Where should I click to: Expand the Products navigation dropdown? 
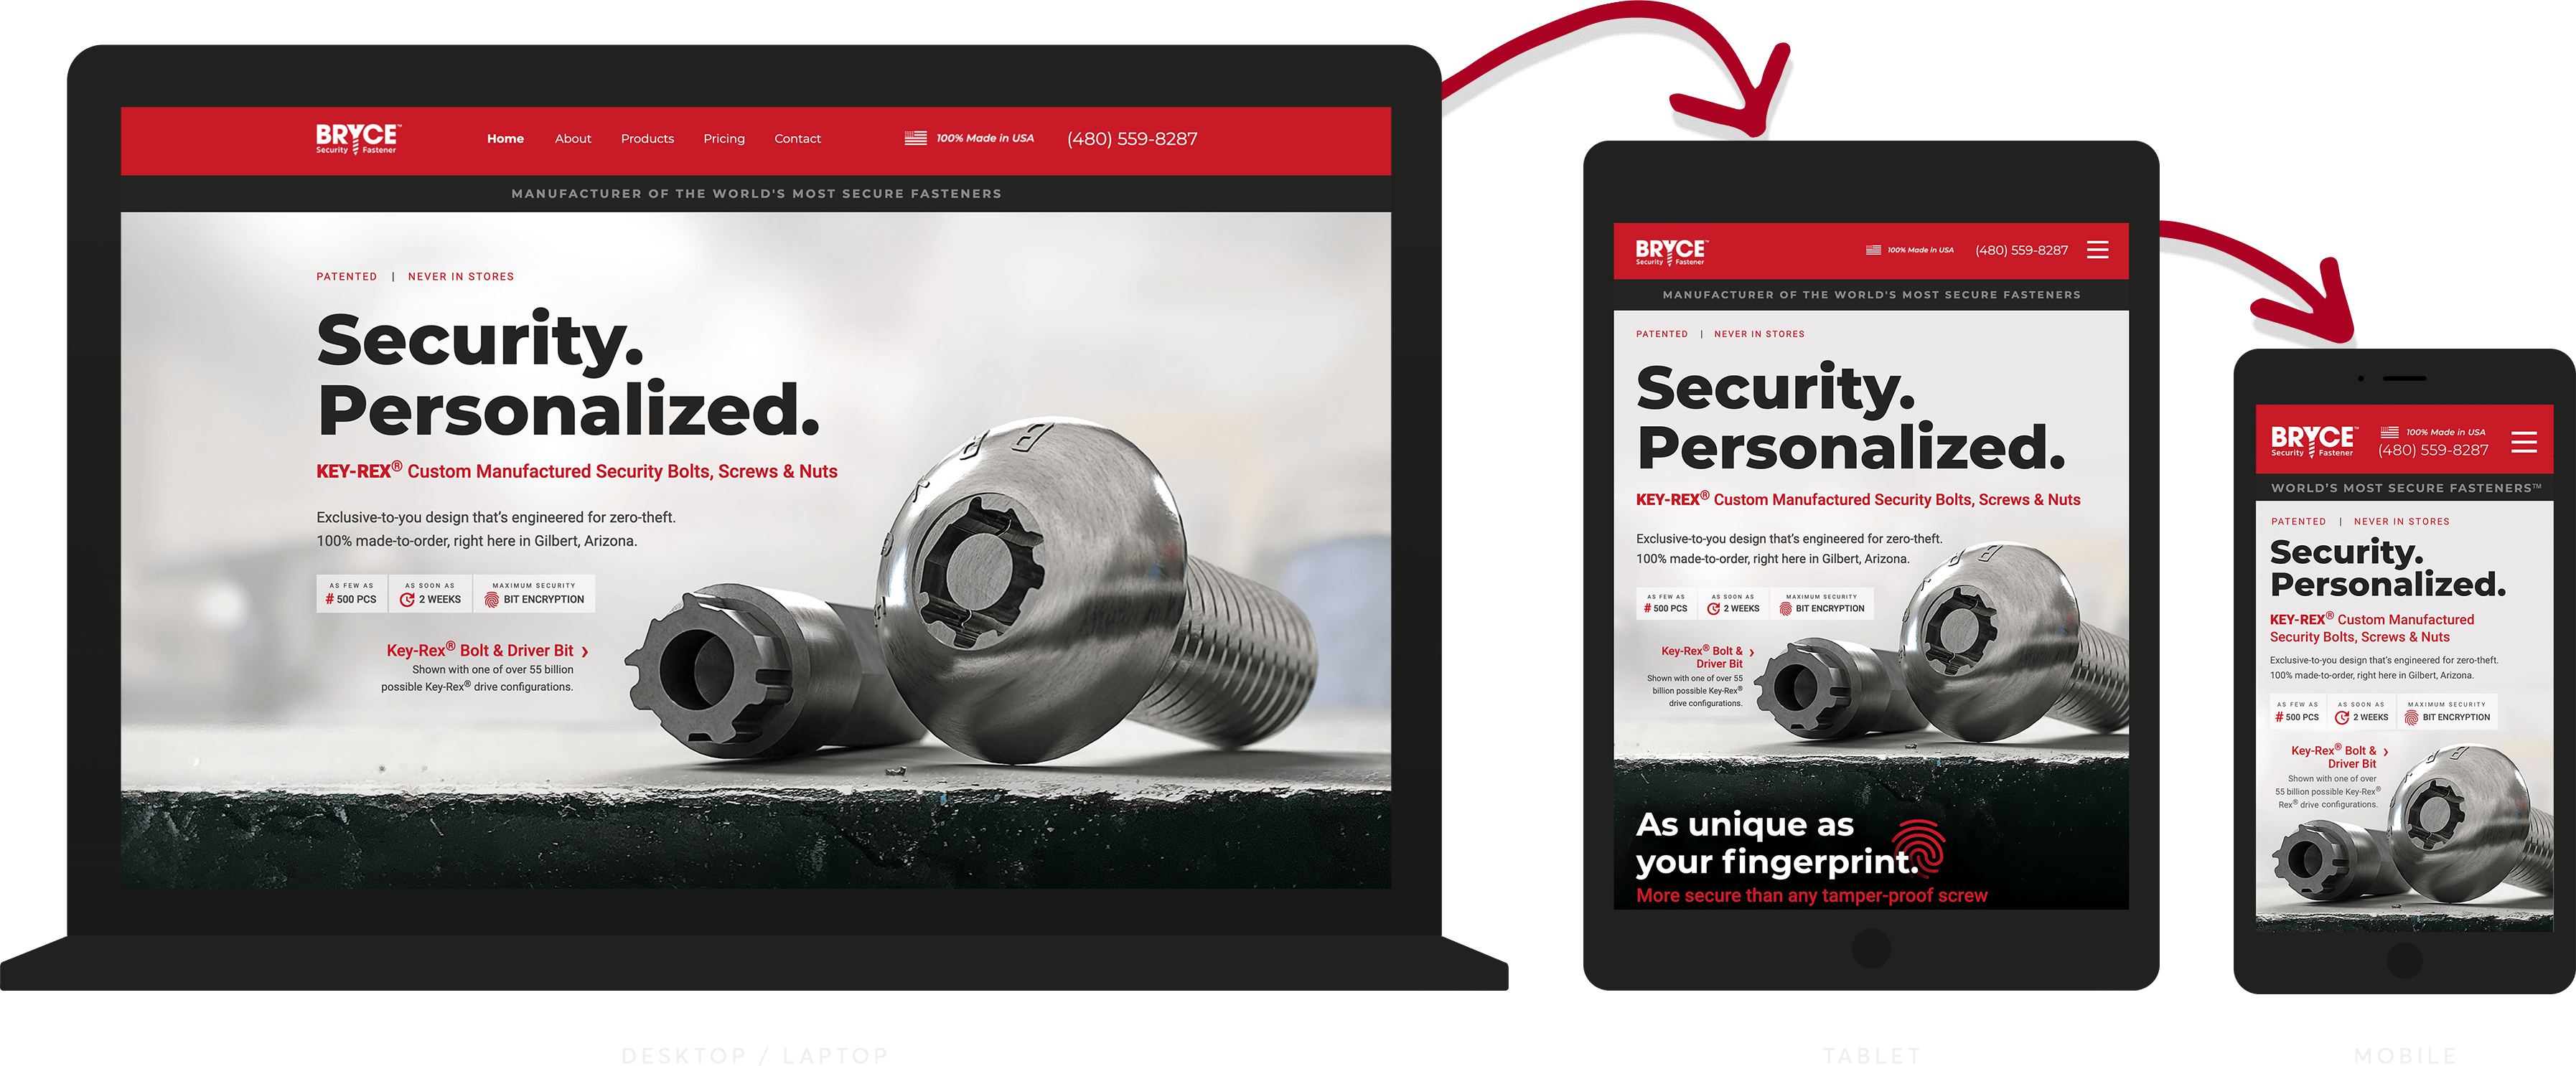(646, 138)
